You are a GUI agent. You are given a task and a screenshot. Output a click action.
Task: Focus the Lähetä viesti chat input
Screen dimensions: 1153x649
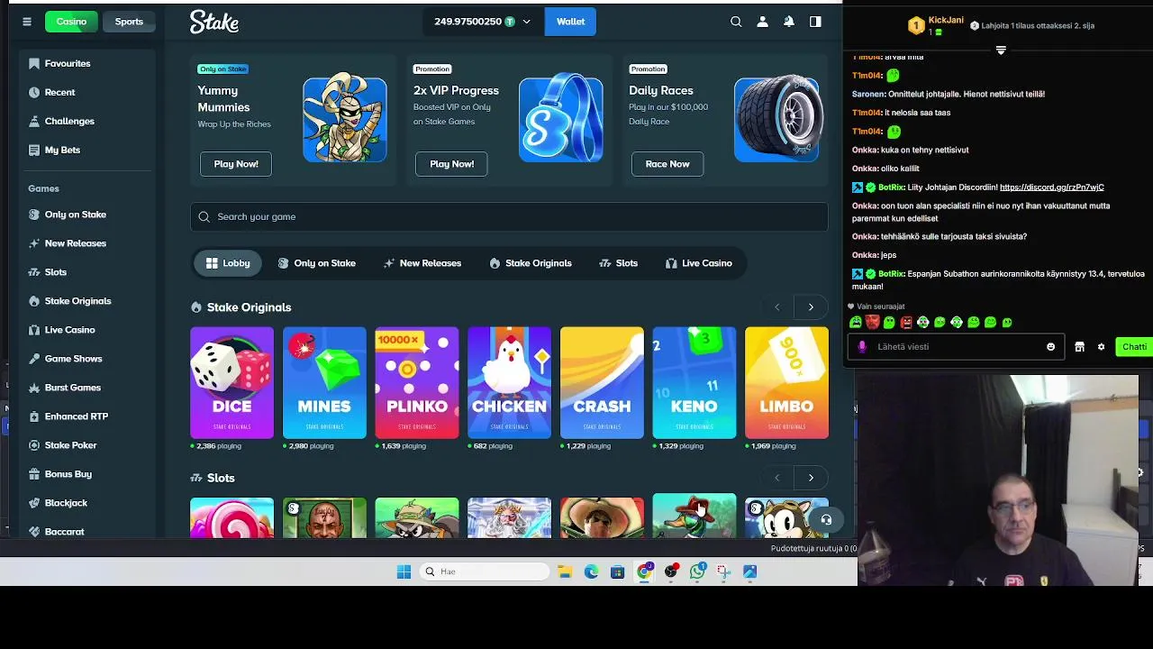click(x=955, y=347)
